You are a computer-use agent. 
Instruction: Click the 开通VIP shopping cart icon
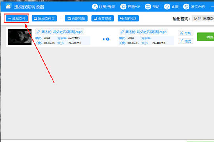click(123, 7)
